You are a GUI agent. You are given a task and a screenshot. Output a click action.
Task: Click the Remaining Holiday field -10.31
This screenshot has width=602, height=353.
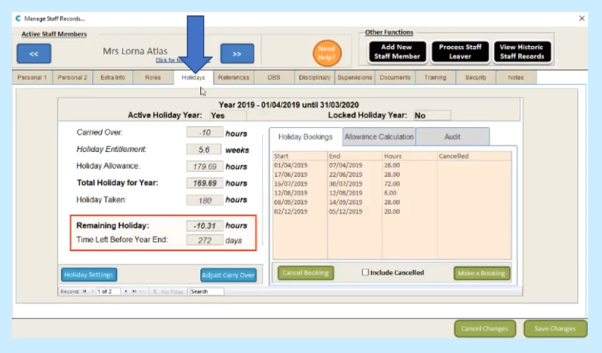click(204, 226)
